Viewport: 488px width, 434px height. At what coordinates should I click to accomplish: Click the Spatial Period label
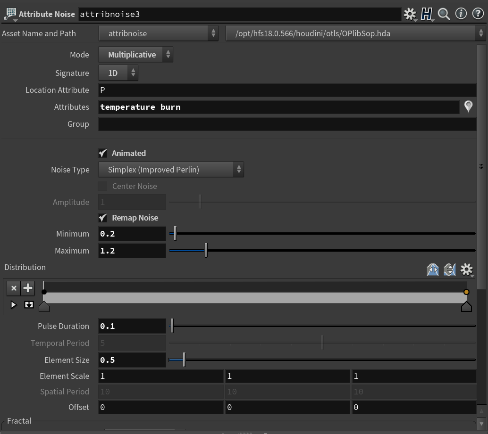(x=65, y=392)
